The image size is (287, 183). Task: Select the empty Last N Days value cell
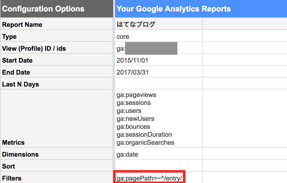pos(158,84)
